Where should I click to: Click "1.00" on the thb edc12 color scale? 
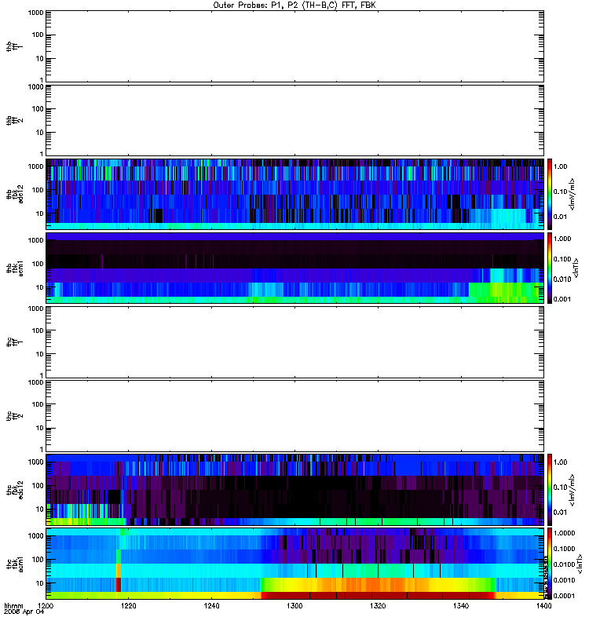561,166
